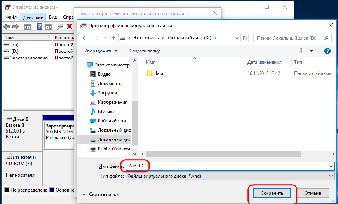338x204 pixels.
Task: Select Рабочий стол in navigation pane
Action: pyautogui.click(x=108, y=121)
